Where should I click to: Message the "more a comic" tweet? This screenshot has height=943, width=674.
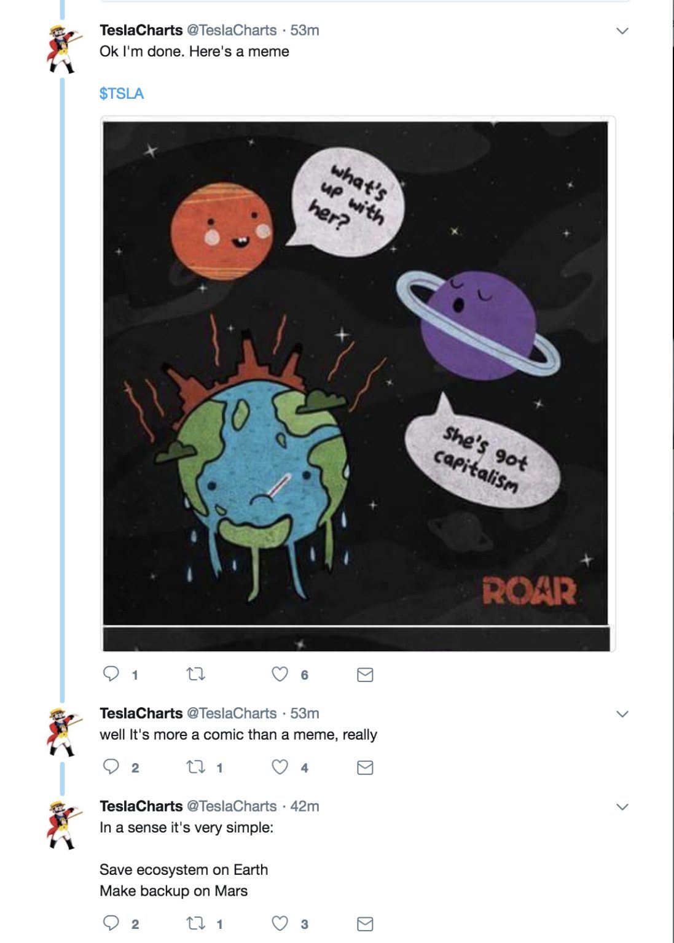point(365,767)
